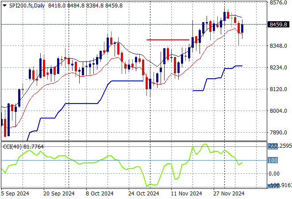Select the CCI 100 level label
The height and width of the screenshot is (199, 292).
point(273,160)
